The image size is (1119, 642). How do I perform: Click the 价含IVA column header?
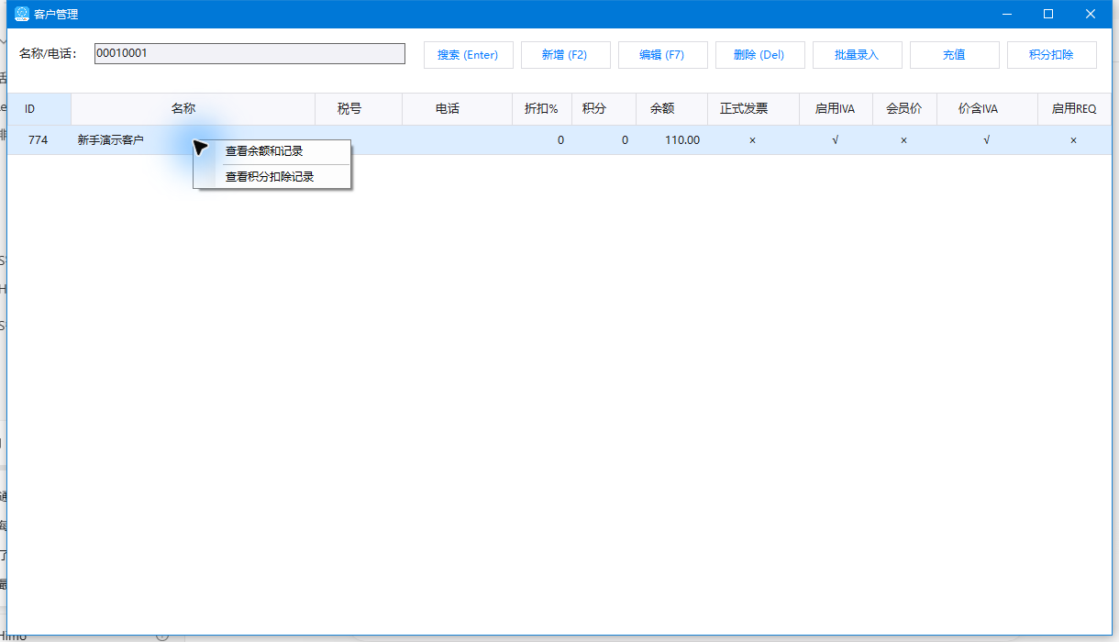click(x=987, y=109)
